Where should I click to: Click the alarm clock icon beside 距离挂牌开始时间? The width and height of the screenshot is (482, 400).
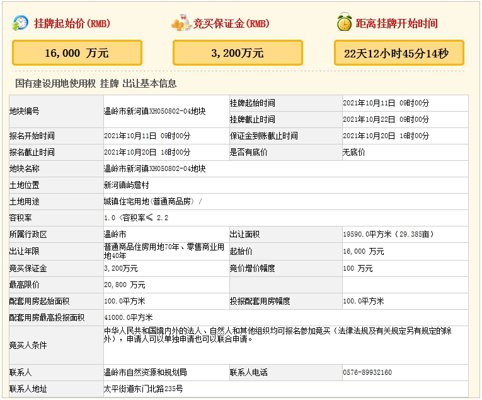tap(344, 22)
